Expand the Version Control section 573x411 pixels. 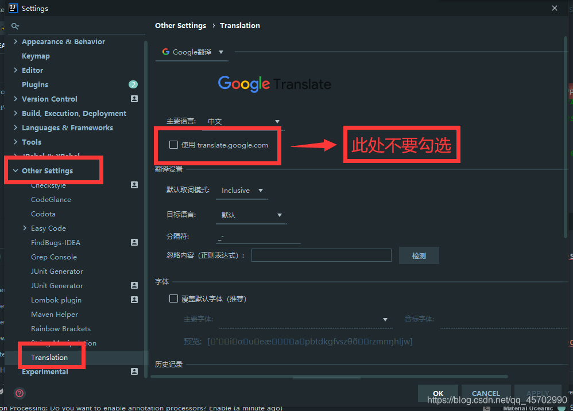(x=16, y=99)
